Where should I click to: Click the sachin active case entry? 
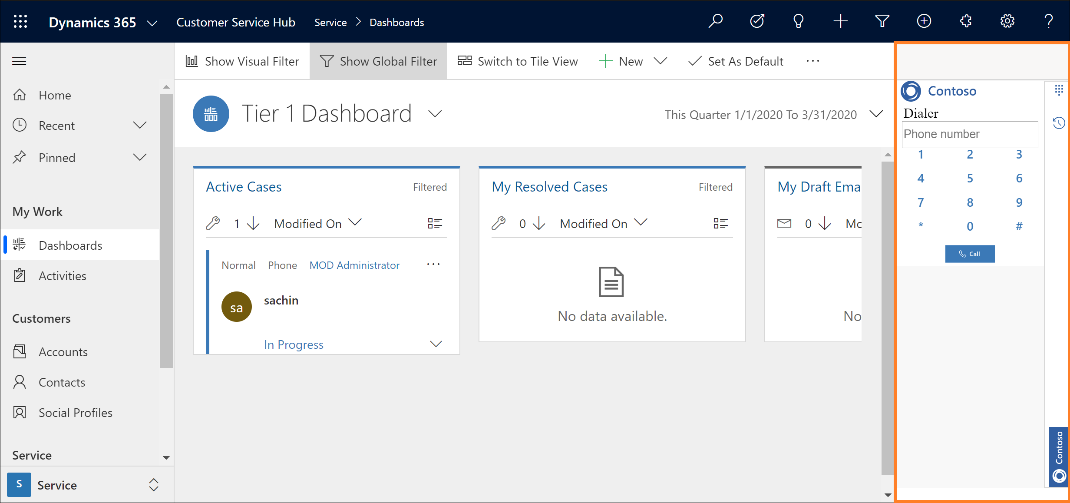[x=282, y=300]
